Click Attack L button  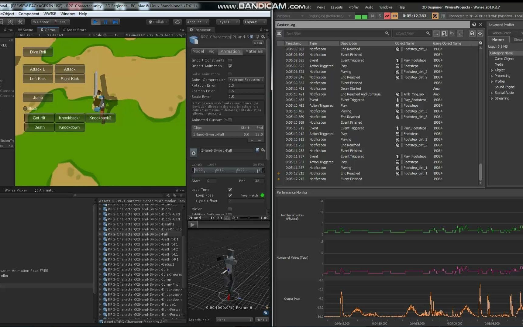38,69
